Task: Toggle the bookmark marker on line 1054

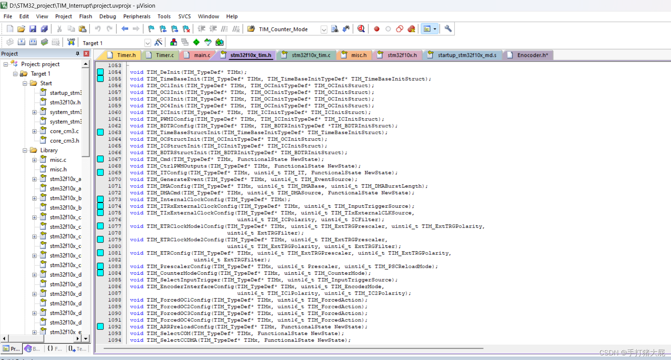Action: coord(100,72)
